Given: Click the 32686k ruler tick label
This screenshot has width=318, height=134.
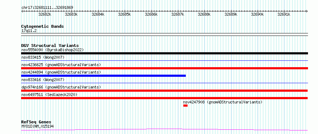Looking at the screenshot, I should click(151, 14).
